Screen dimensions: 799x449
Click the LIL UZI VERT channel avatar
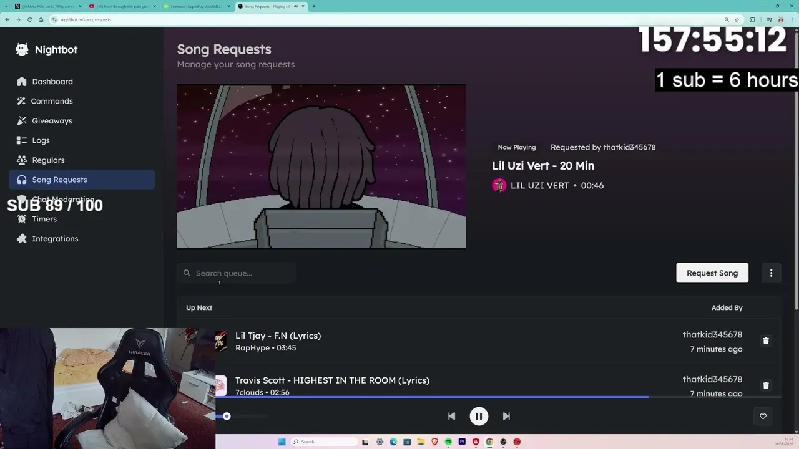(499, 185)
